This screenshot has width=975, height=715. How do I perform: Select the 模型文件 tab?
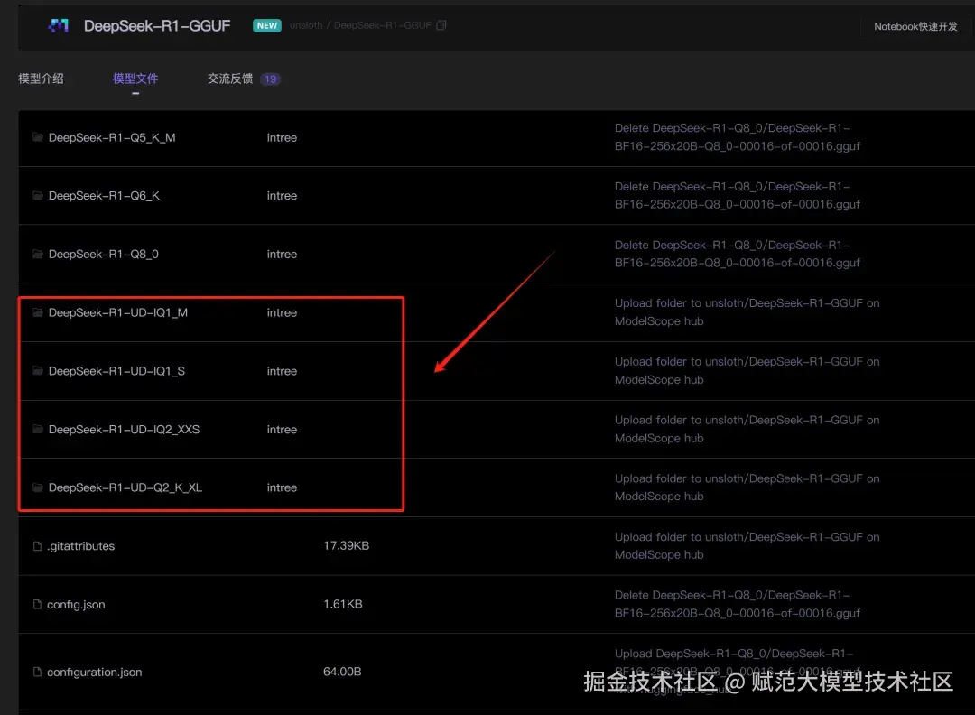[135, 79]
